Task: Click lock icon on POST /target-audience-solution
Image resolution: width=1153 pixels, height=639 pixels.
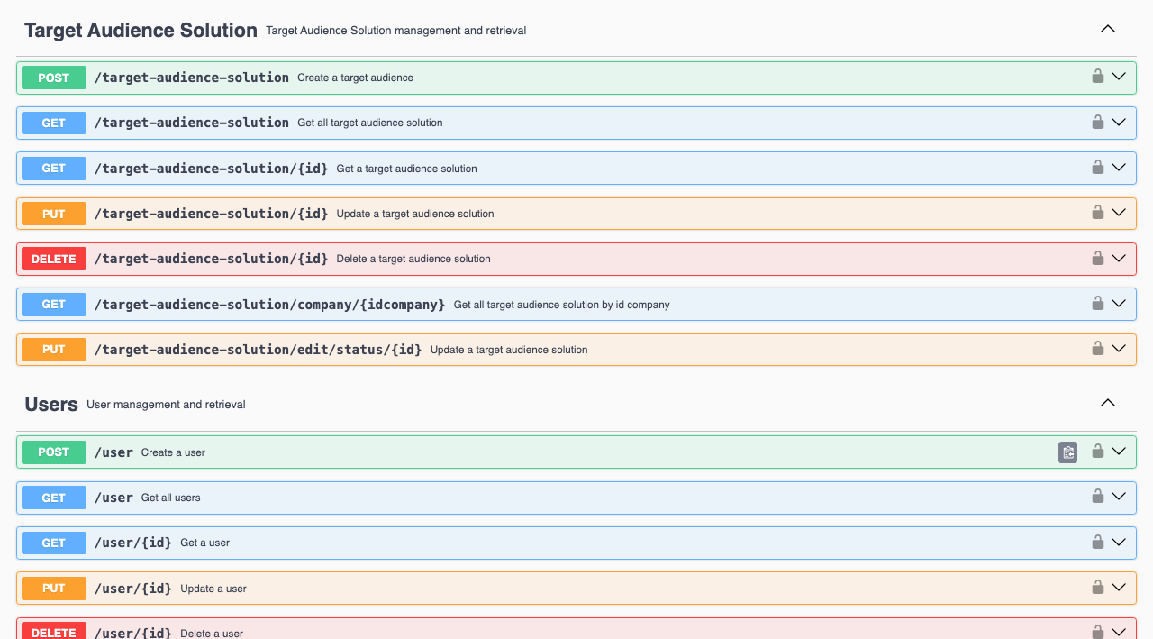Action: [1097, 77]
